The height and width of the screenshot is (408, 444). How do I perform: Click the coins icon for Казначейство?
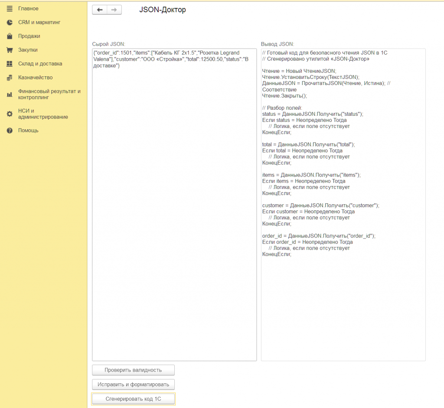(10, 77)
